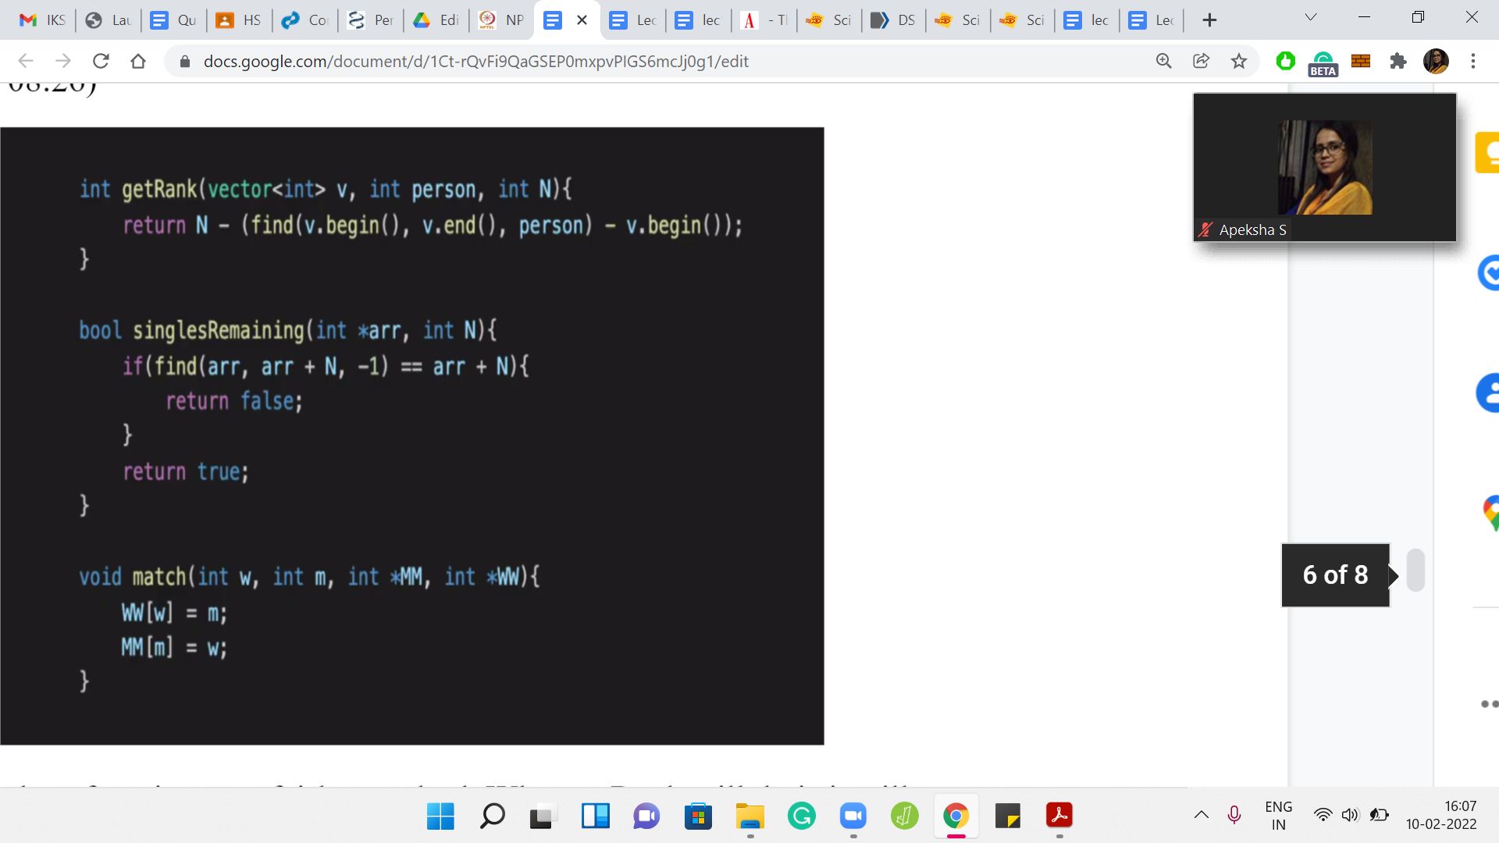
Task: Show hidden system tray icons
Action: pos(1202,815)
